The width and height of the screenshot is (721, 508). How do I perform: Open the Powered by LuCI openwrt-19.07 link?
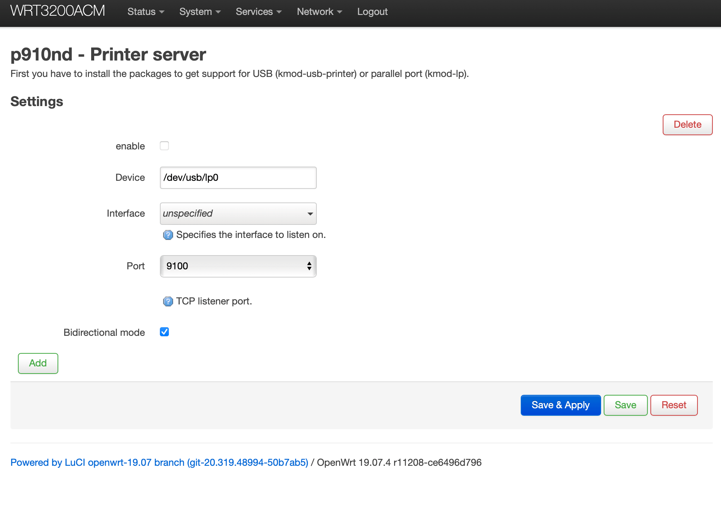[x=160, y=463]
